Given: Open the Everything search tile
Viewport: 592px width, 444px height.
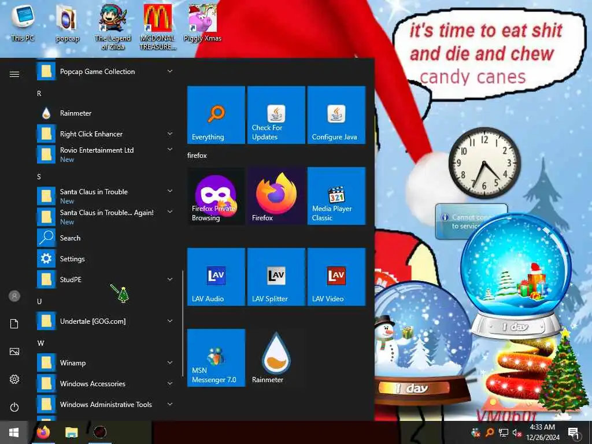Looking at the screenshot, I should 216,115.
